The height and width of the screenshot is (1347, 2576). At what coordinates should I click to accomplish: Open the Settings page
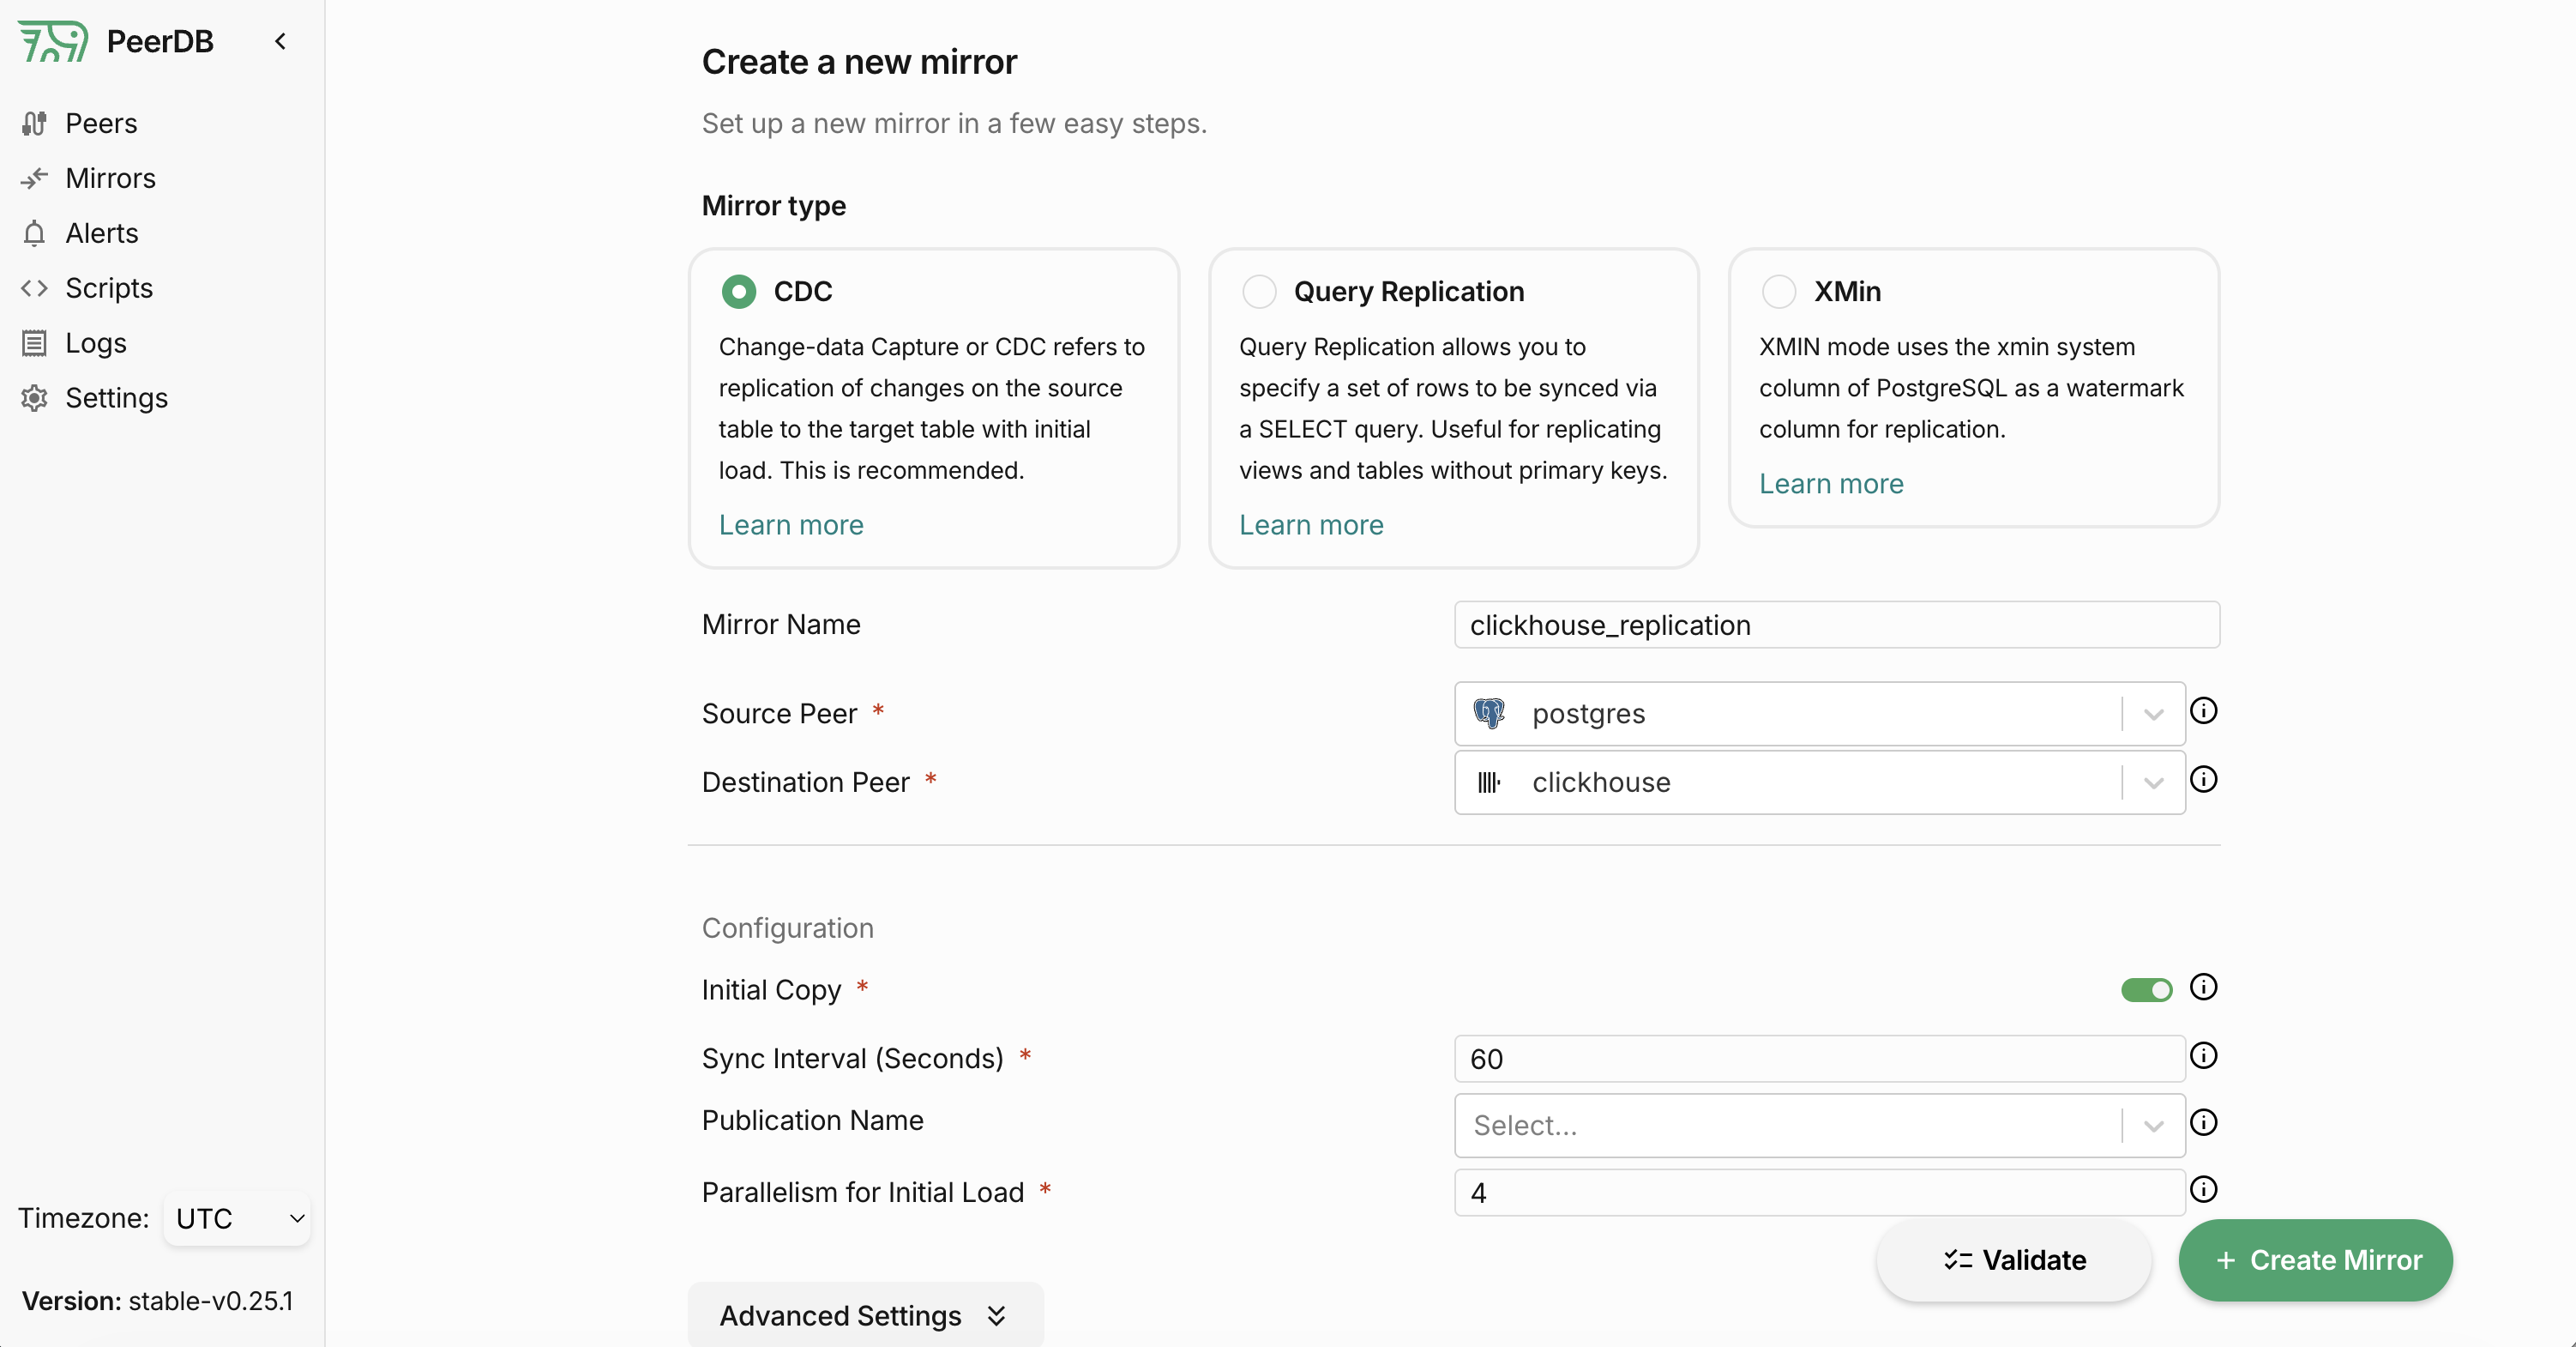[x=116, y=398]
